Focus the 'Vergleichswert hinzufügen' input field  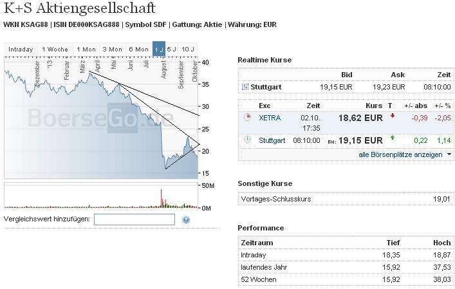[x=135, y=219]
